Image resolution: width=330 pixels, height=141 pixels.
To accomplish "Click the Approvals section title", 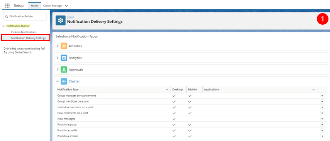I will click(x=76, y=70).
